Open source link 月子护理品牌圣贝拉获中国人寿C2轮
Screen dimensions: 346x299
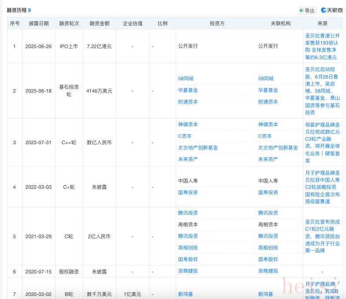click(x=322, y=187)
